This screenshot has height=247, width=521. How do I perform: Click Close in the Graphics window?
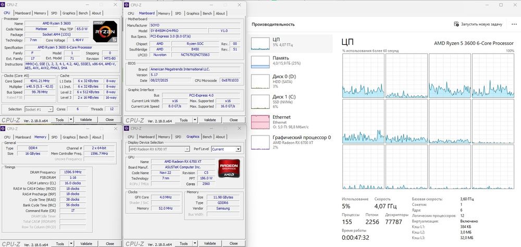[233, 243]
